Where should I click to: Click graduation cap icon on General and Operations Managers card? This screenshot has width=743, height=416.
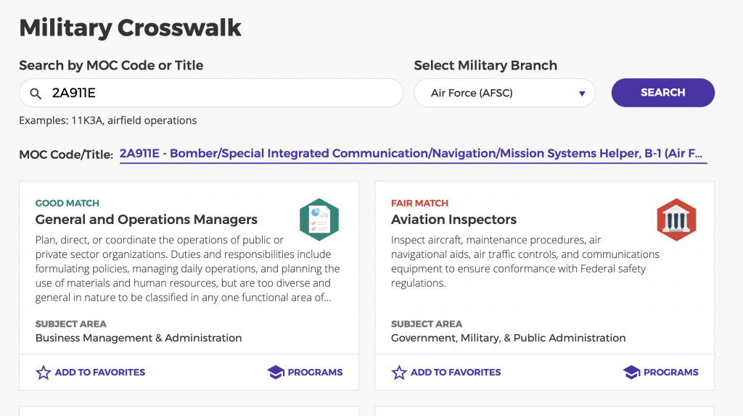276,373
